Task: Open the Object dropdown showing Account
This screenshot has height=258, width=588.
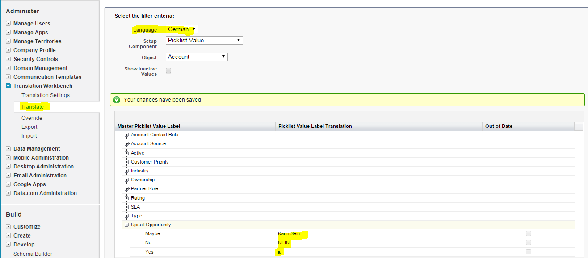Action: 197,57
